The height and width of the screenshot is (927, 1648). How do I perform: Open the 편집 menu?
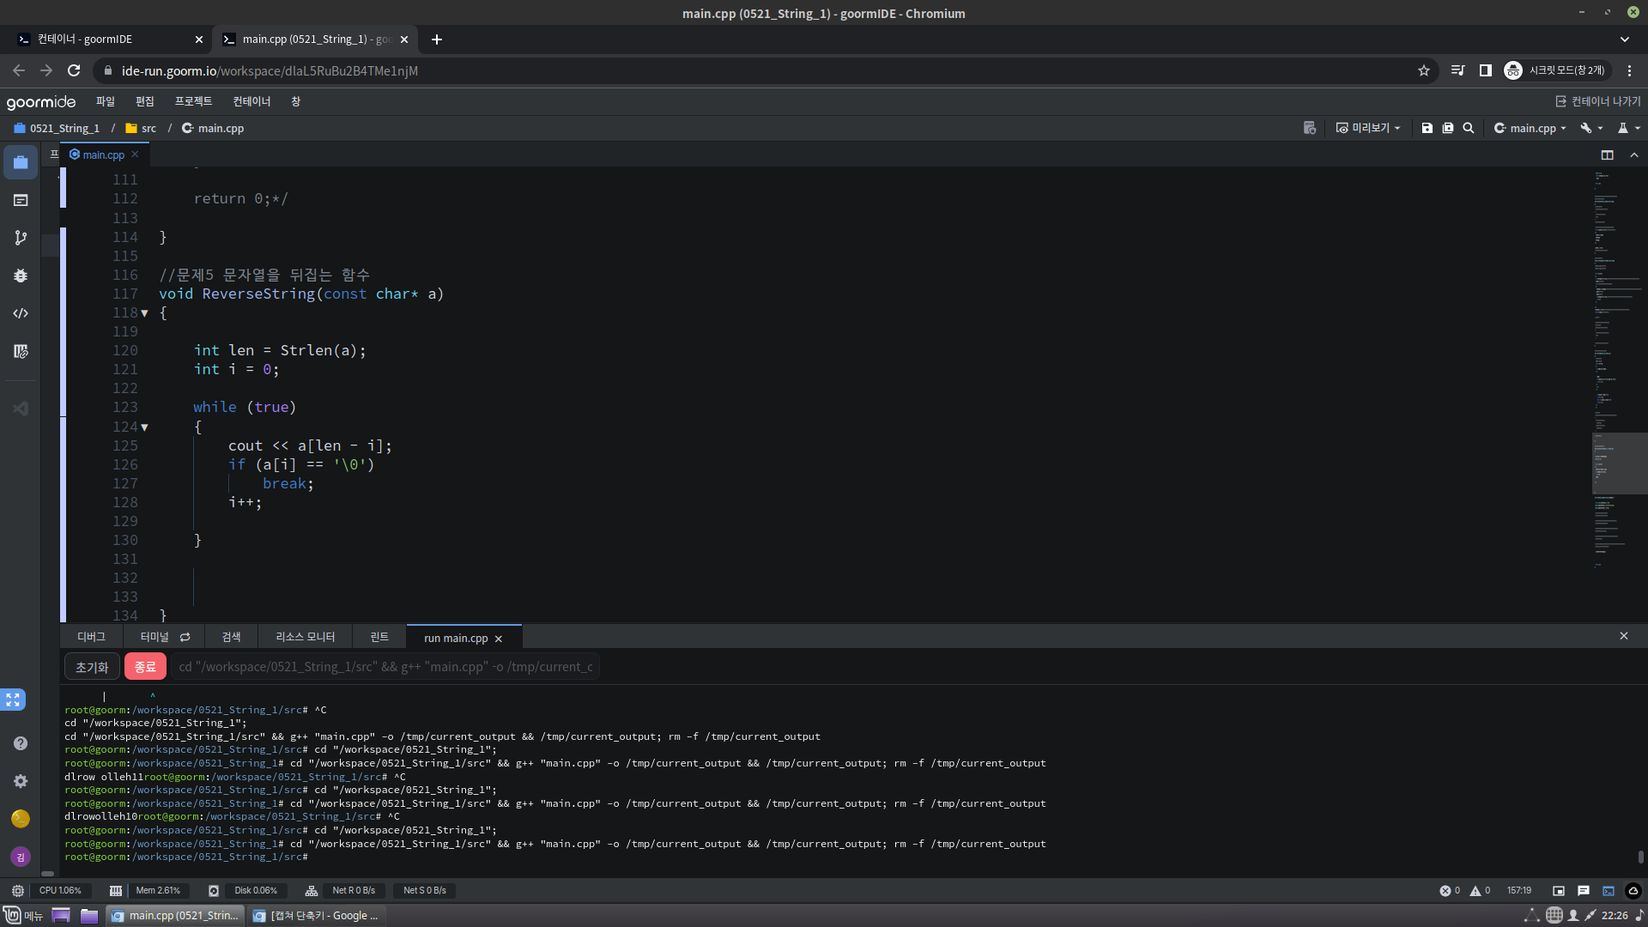[x=145, y=101]
